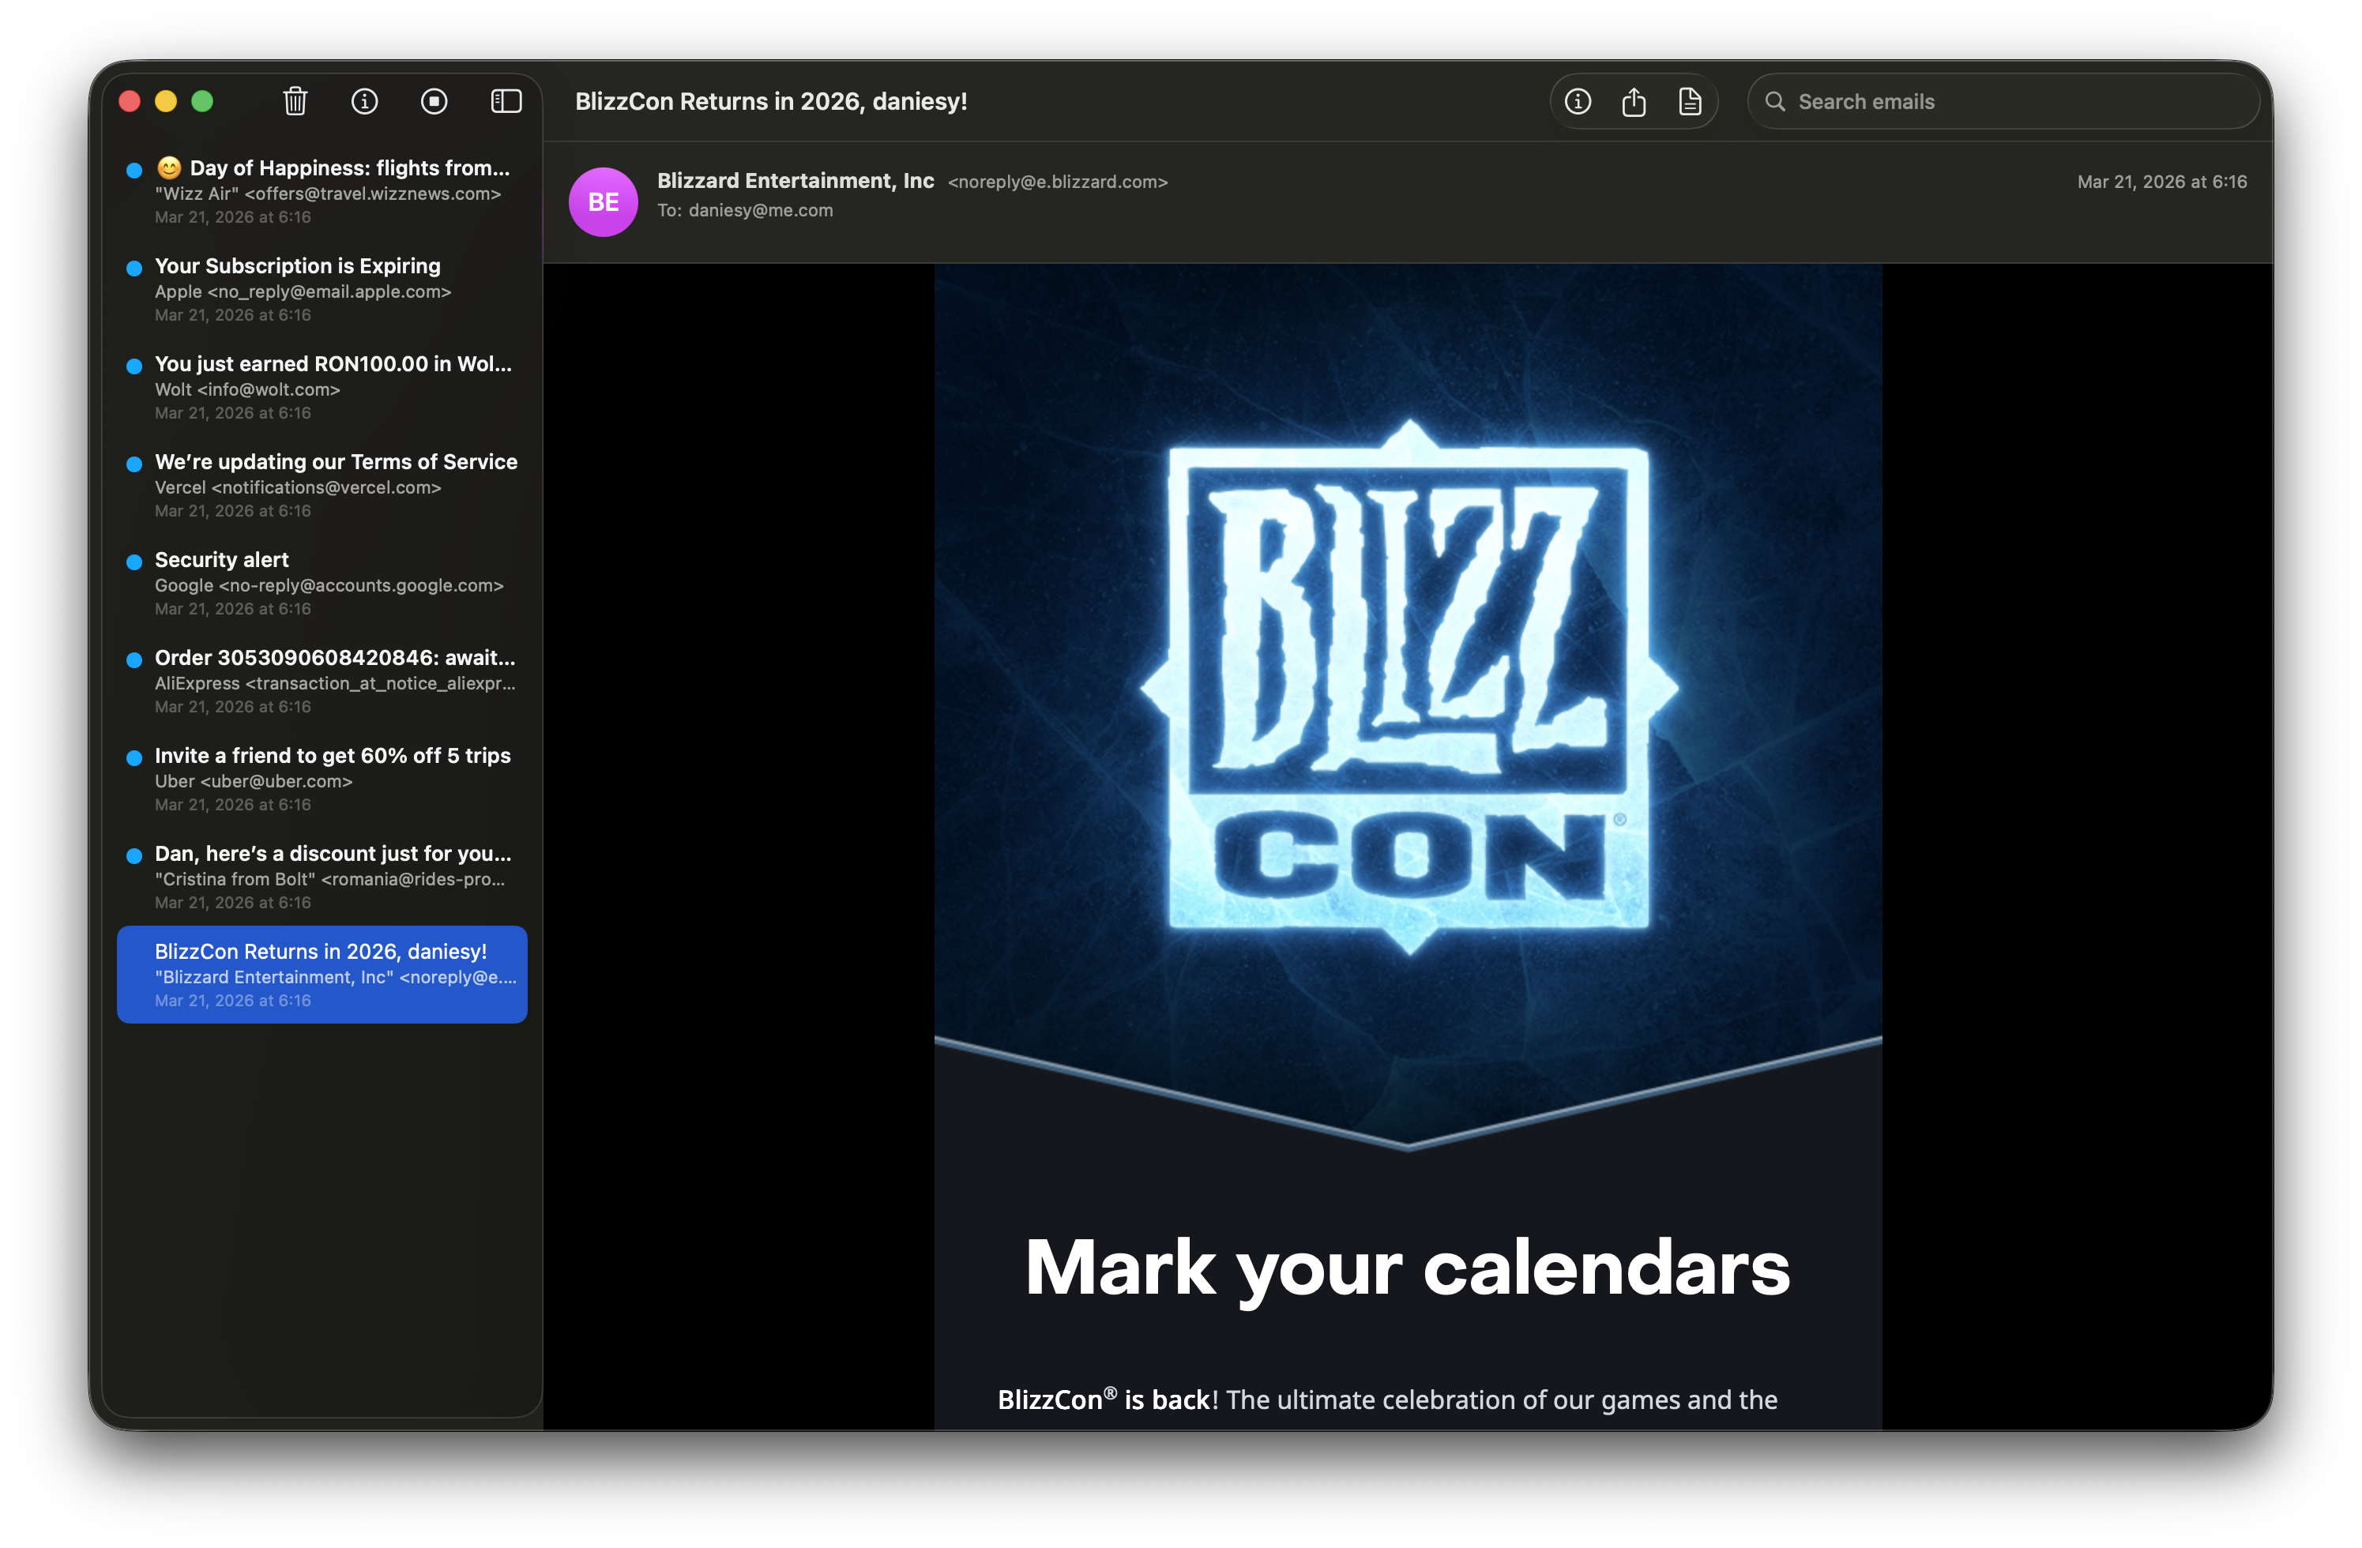Image resolution: width=2362 pixels, height=1548 pixels.
Task: Click the sidebar info circle icon
Action: click(364, 101)
